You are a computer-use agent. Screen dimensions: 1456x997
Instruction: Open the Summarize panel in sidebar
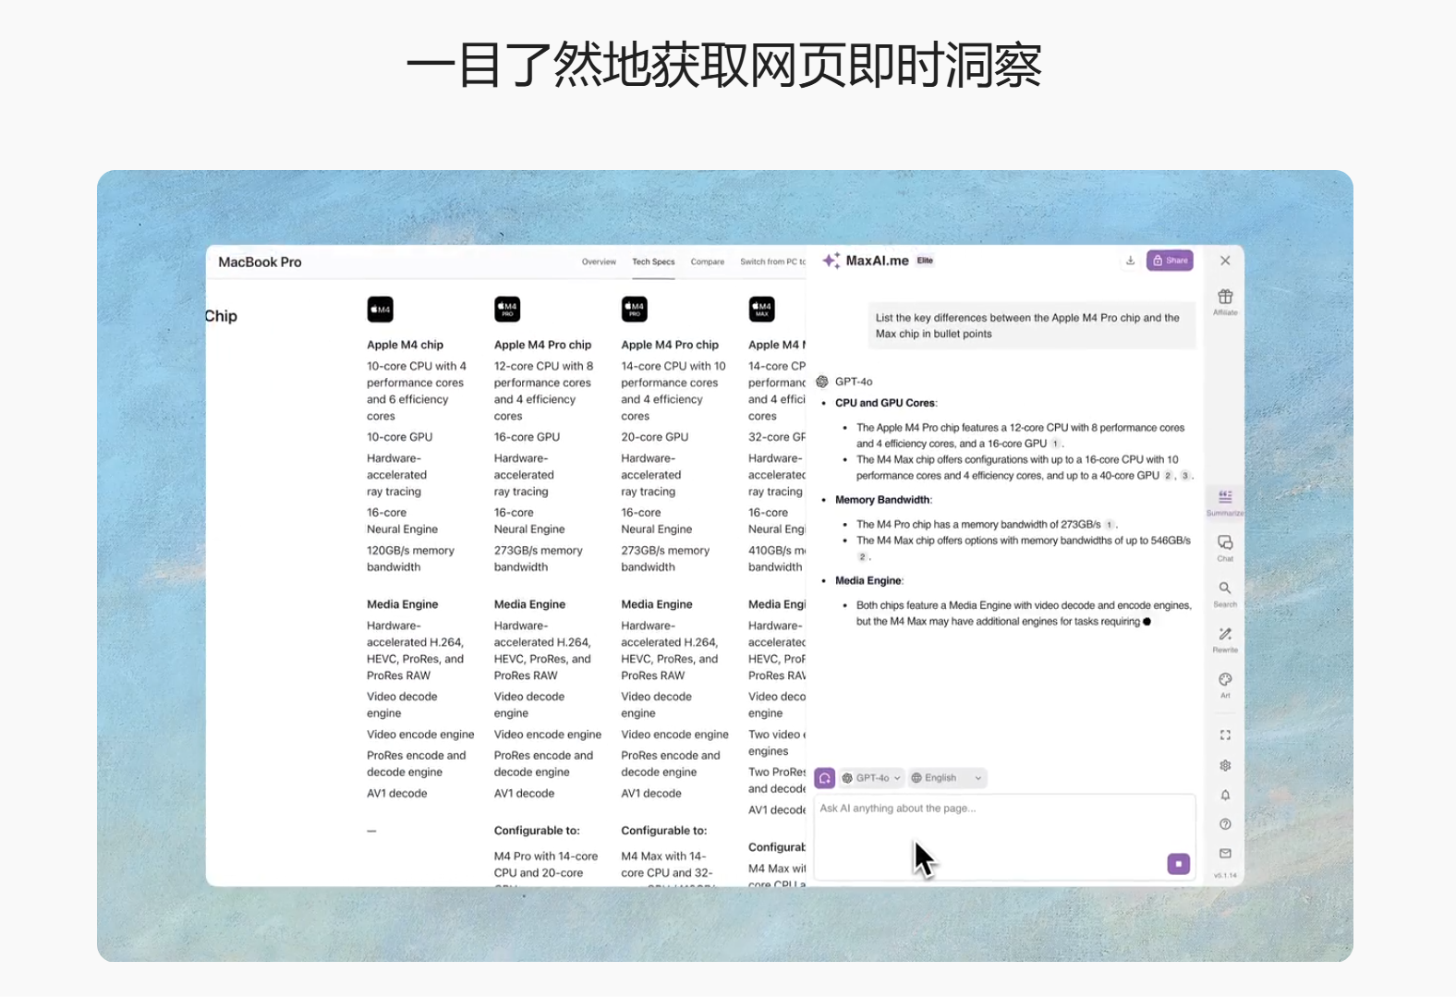pyautogui.click(x=1225, y=502)
